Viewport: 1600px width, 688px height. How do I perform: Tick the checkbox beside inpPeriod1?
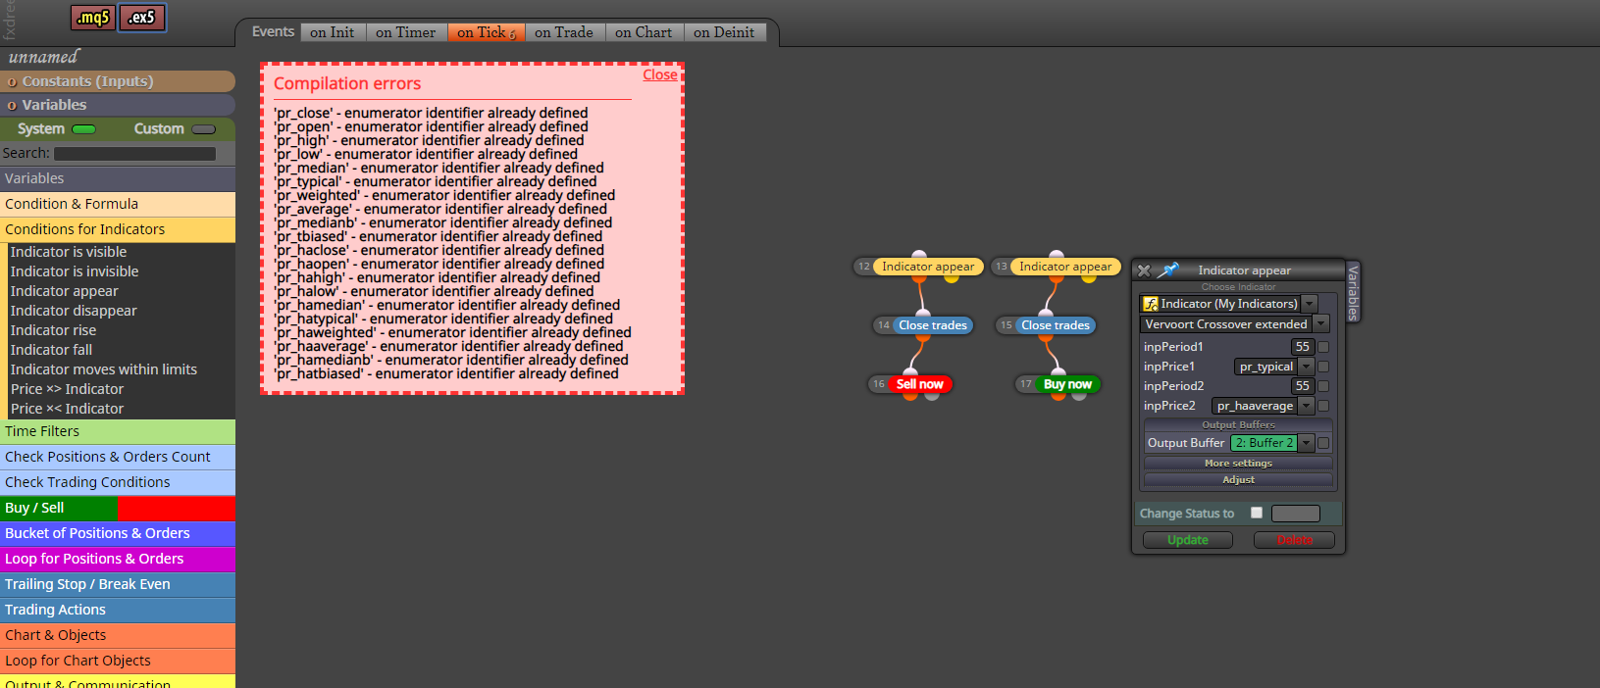point(1323,347)
